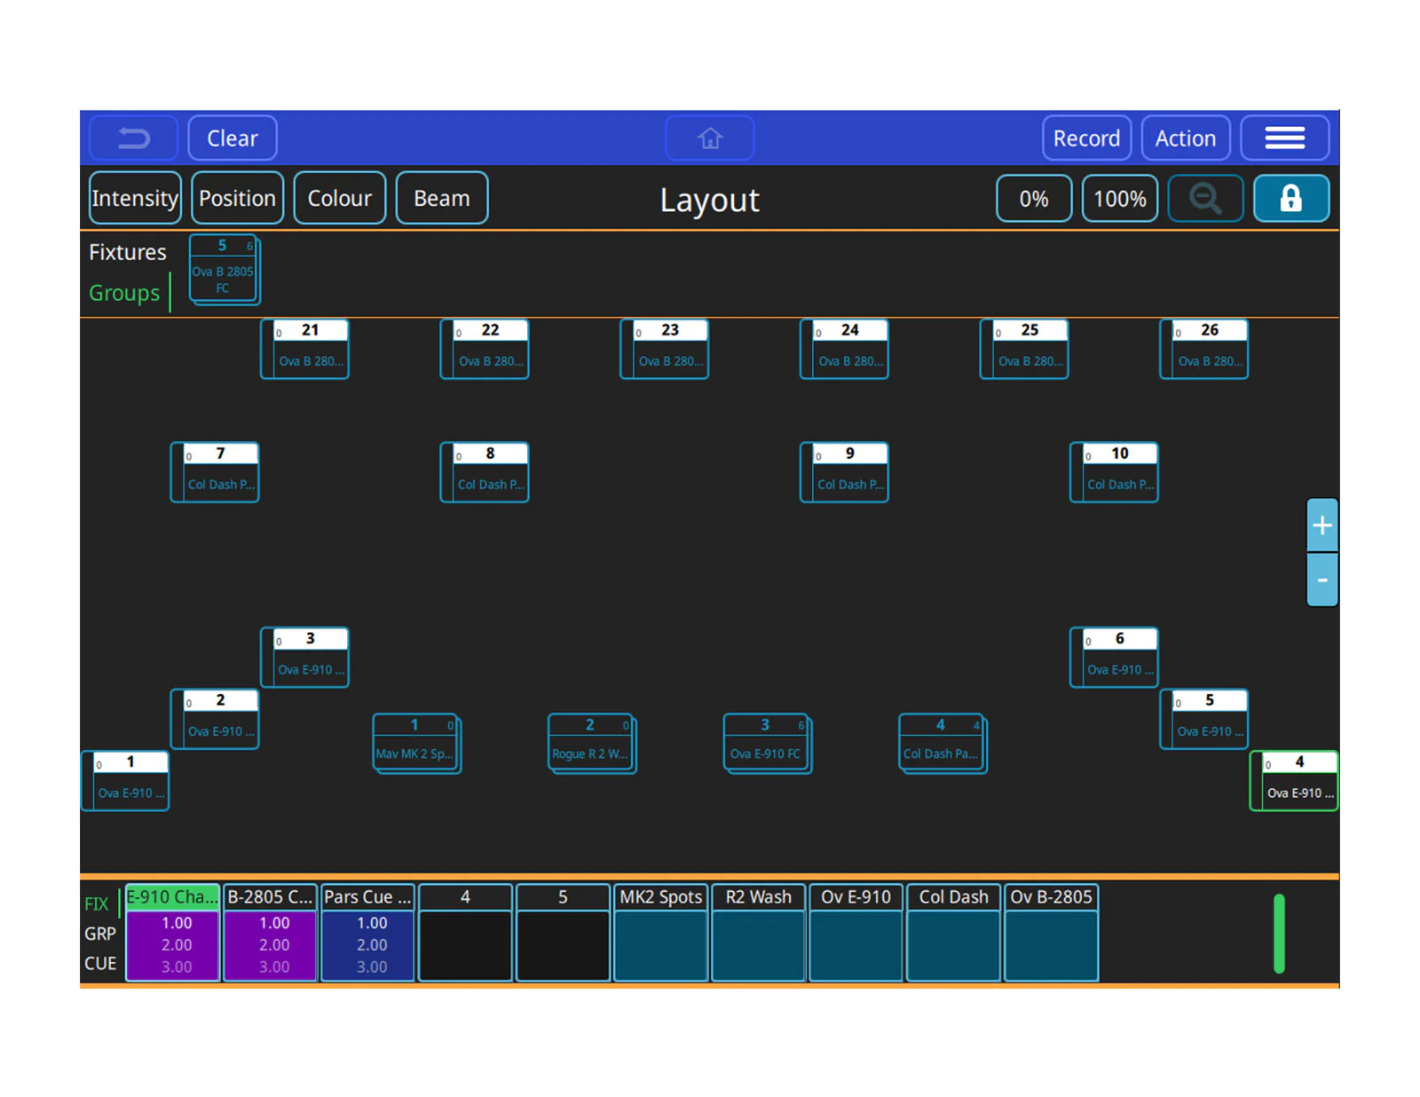Open the Pars Cue stack

pos(368,932)
